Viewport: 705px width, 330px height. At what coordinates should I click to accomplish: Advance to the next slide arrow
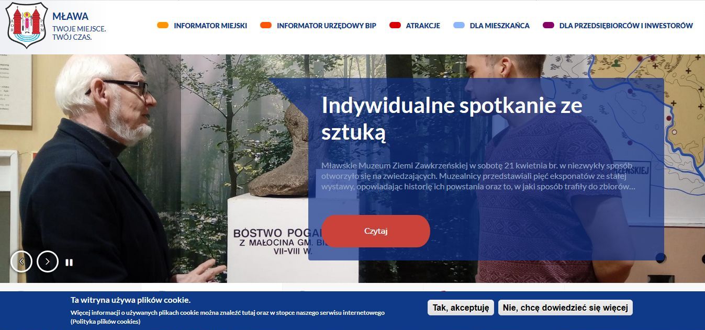[48, 261]
